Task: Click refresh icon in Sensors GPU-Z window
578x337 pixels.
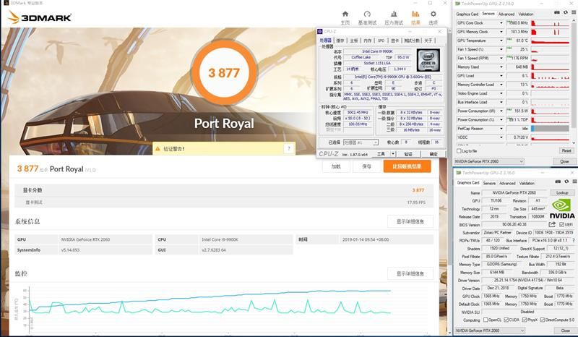Action: [566, 12]
